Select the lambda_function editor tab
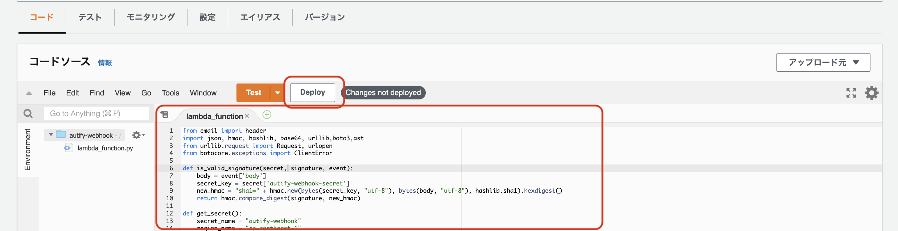The image size is (898, 231). (x=214, y=116)
